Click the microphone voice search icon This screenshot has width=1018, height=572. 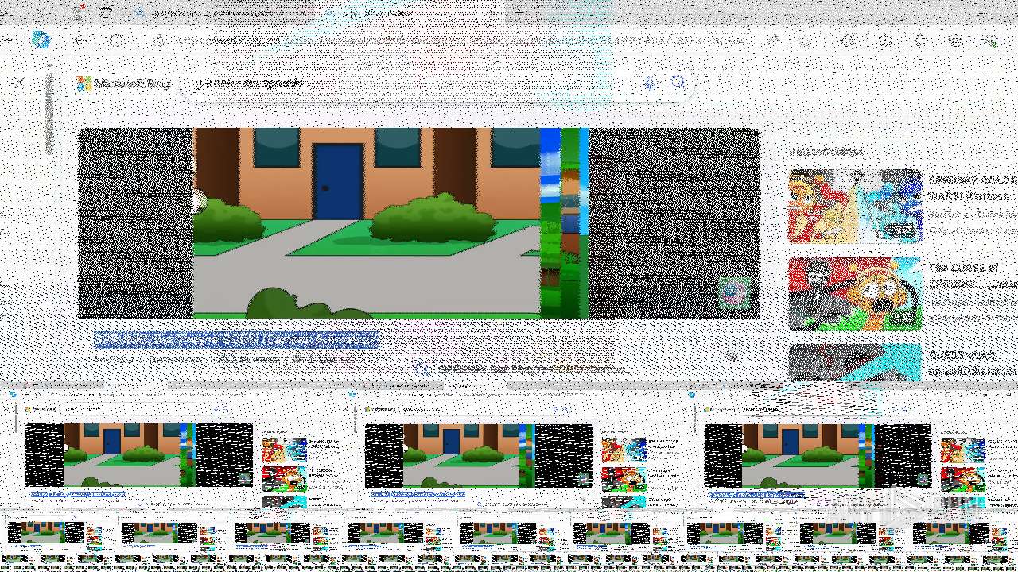(x=650, y=83)
